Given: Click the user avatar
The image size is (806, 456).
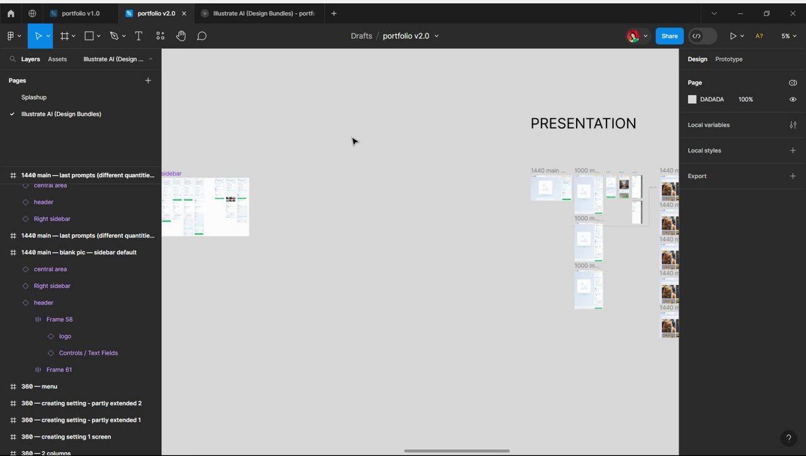Looking at the screenshot, I should (633, 36).
